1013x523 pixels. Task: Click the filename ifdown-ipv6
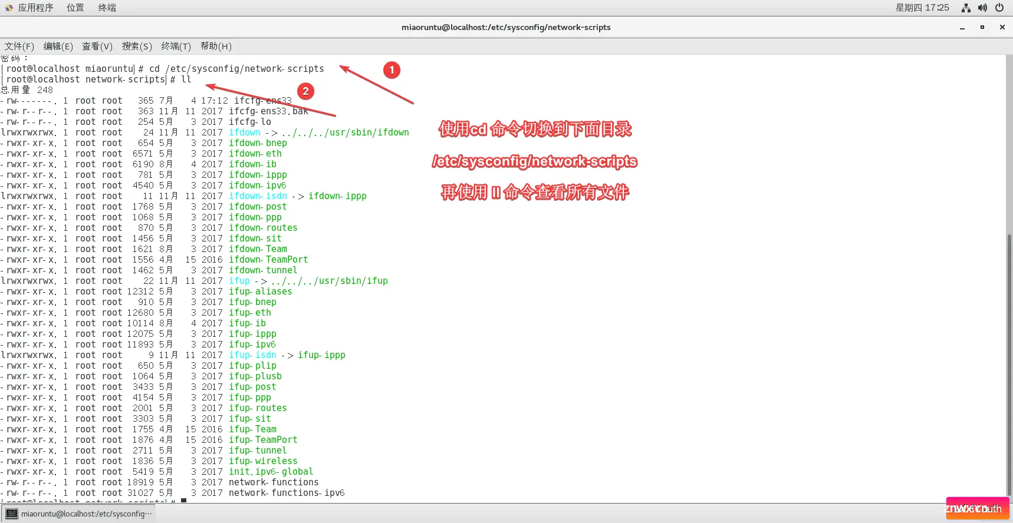tap(258, 186)
